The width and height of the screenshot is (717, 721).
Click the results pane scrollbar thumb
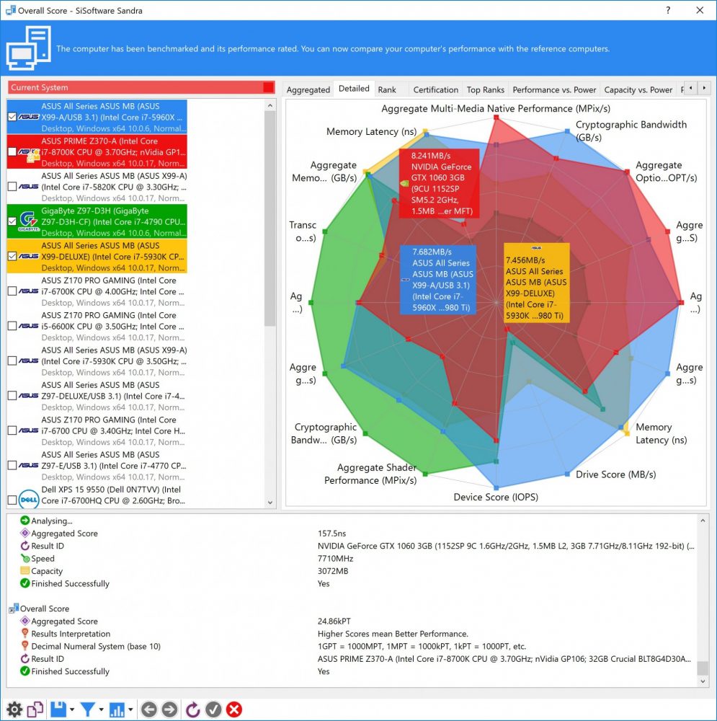pyautogui.click(x=703, y=668)
